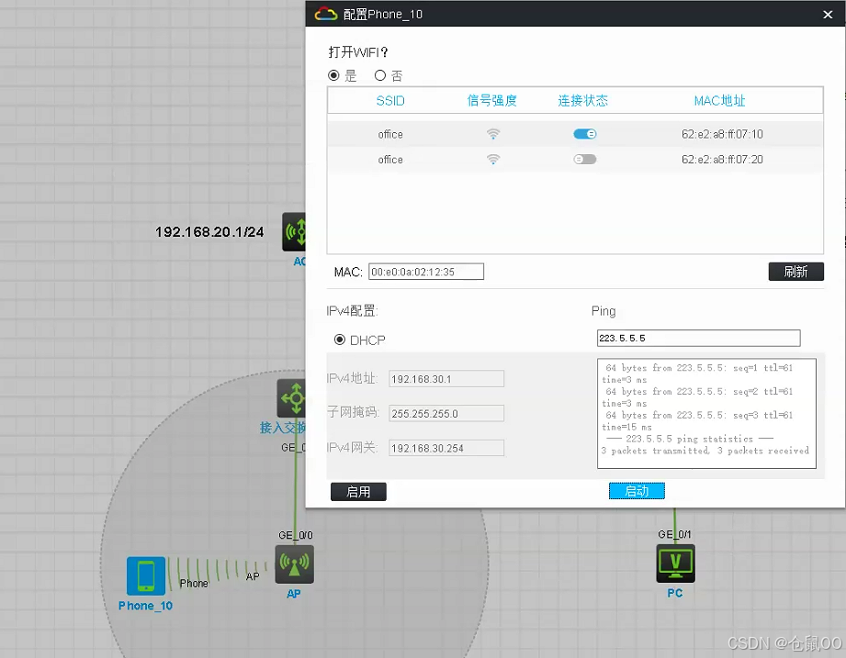The width and height of the screenshot is (846, 658).
Task: Click the GE_0/0 port label above AP
Action: [x=296, y=535]
